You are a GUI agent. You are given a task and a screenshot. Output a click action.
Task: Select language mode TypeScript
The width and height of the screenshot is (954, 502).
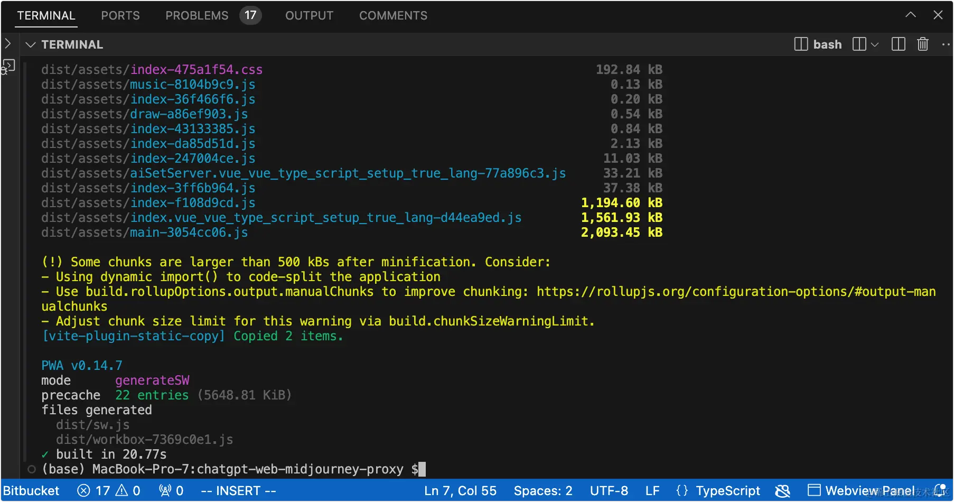coord(728,491)
